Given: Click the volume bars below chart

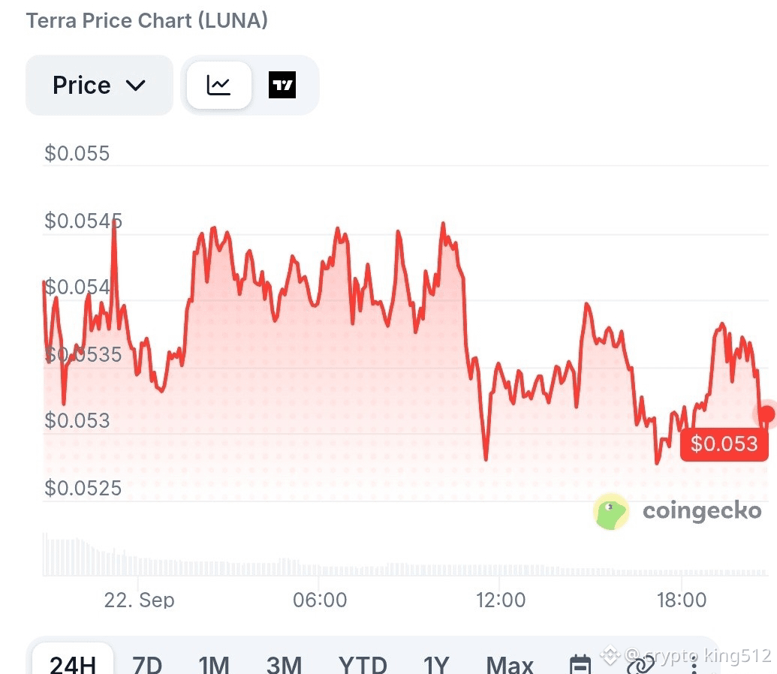Looking at the screenshot, I should click(405, 554).
